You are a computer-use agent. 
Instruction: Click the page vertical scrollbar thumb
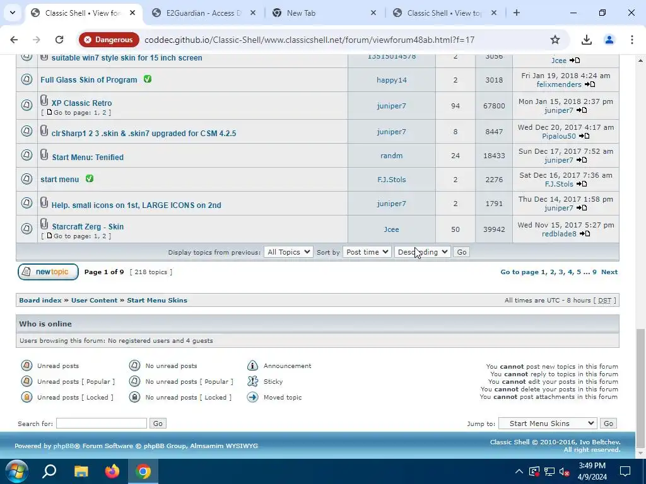click(640, 388)
